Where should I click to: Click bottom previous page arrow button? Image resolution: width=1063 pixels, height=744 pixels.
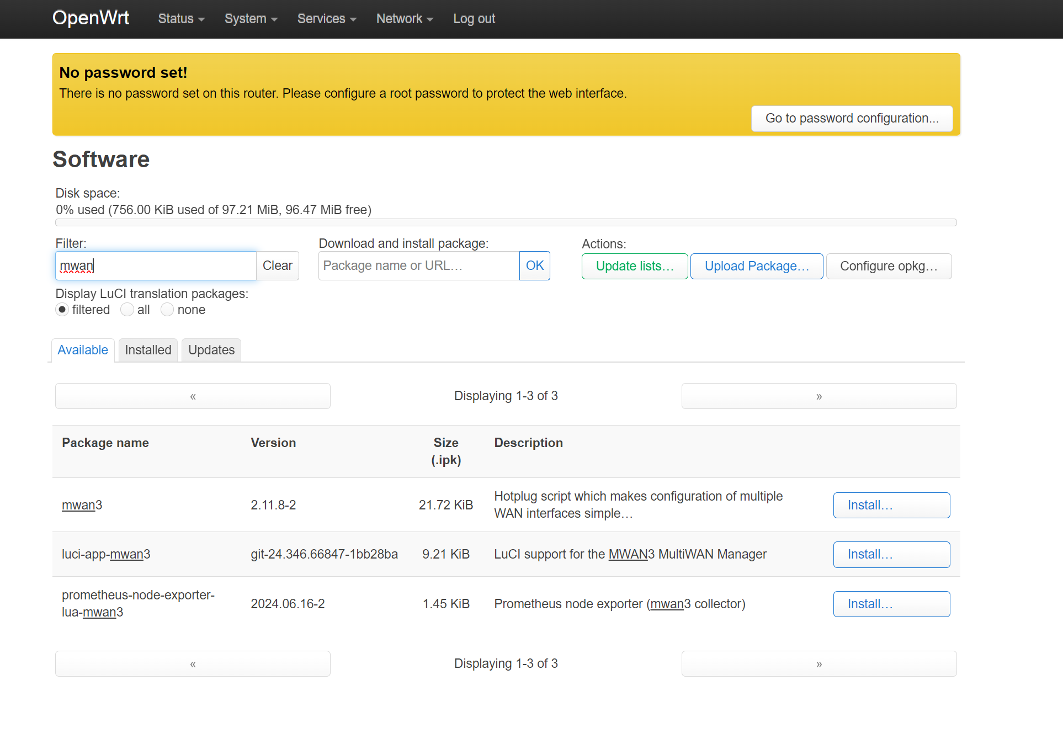pyautogui.click(x=193, y=664)
